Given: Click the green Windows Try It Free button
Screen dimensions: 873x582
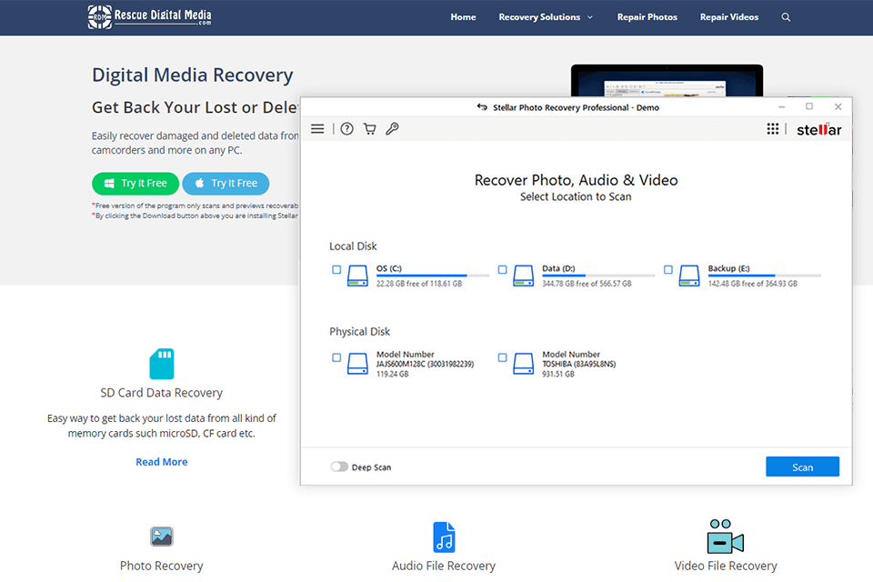Looking at the screenshot, I should pos(135,183).
